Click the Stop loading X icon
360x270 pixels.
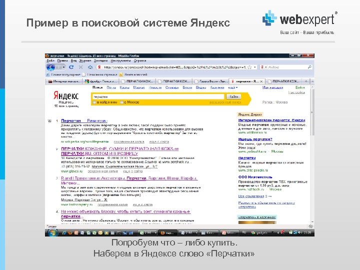click(80, 67)
